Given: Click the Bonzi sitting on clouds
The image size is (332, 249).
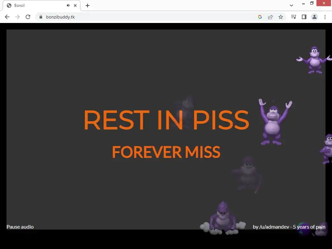Looking at the screenshot, I should coord(222,219).
